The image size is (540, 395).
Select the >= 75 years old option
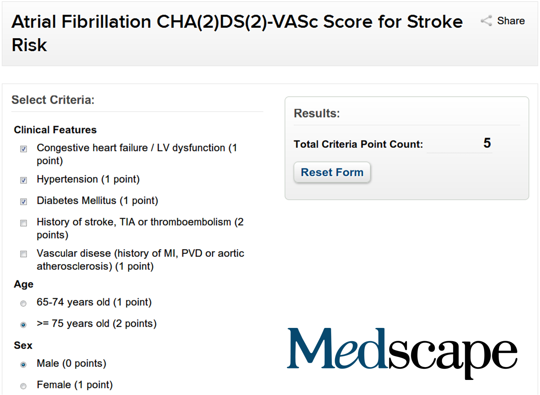coord(23,325)
